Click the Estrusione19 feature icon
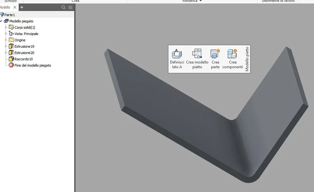 click(11, 46)
